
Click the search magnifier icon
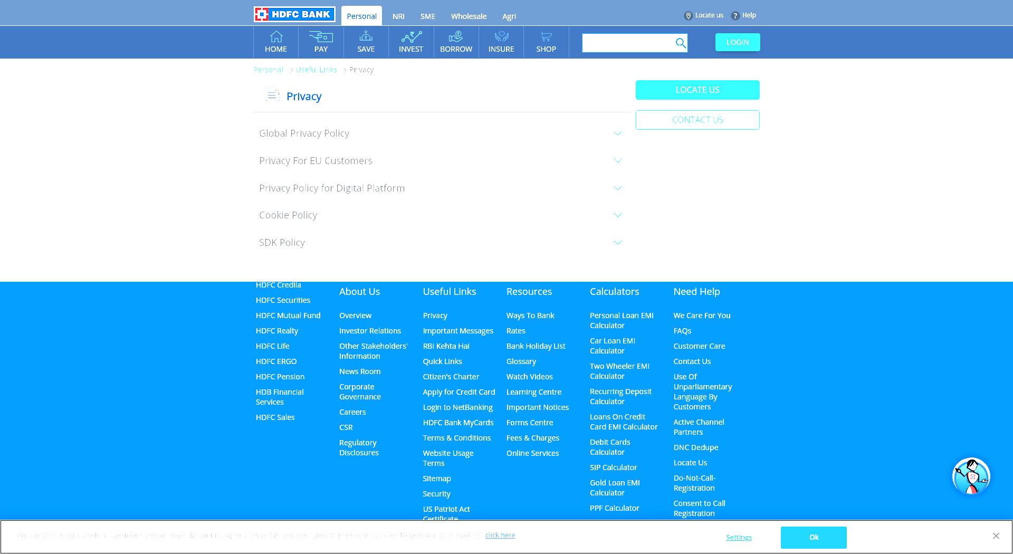click(x=681, y=43)
